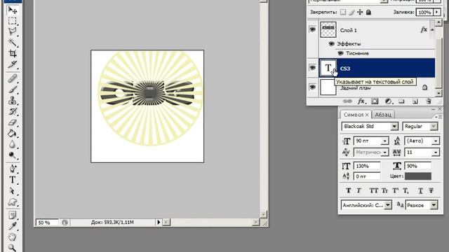Open leading (Авто) dropdown
This screenshot has width=449, height=252.
click(436, 141)
